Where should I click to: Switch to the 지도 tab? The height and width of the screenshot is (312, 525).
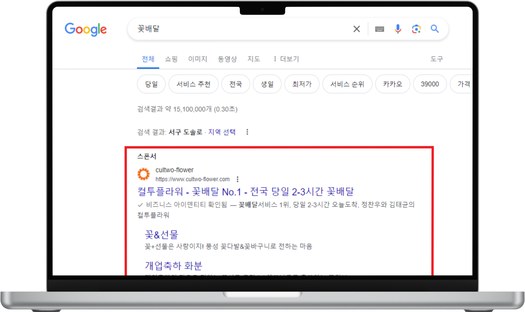(253, 59)
